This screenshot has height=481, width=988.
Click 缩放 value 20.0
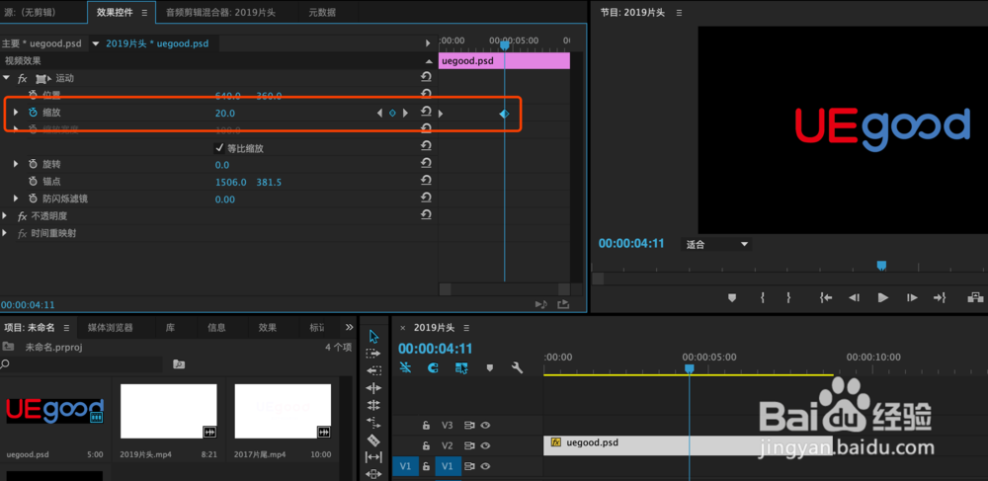[225, 114]
